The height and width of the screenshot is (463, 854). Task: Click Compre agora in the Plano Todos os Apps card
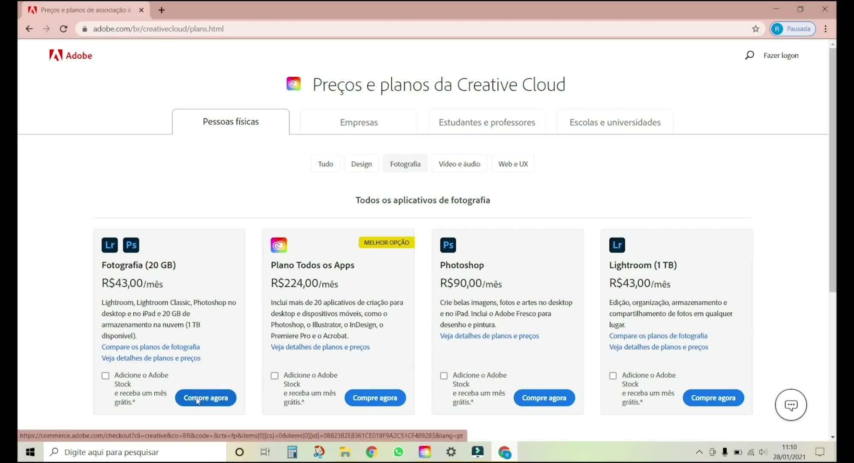pyautogui.click(x=375, y=398)
